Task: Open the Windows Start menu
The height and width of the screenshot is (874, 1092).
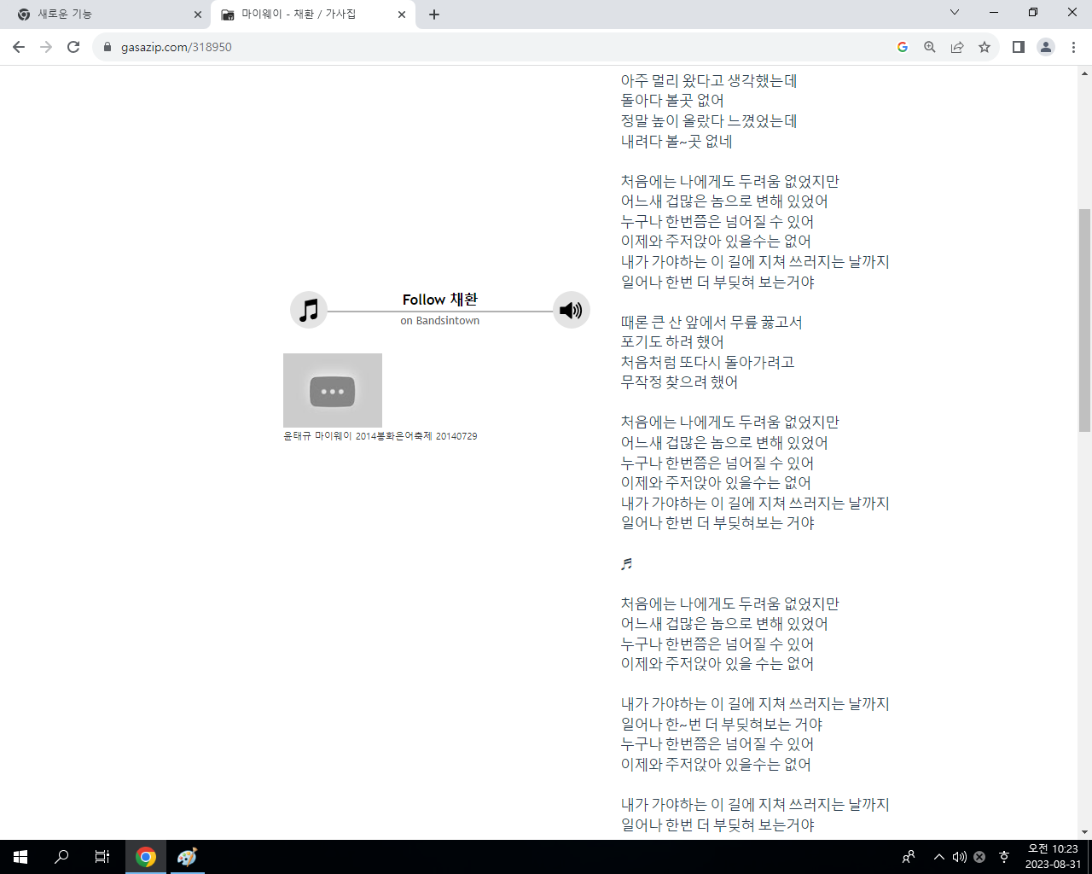Action: coord(20,857)
